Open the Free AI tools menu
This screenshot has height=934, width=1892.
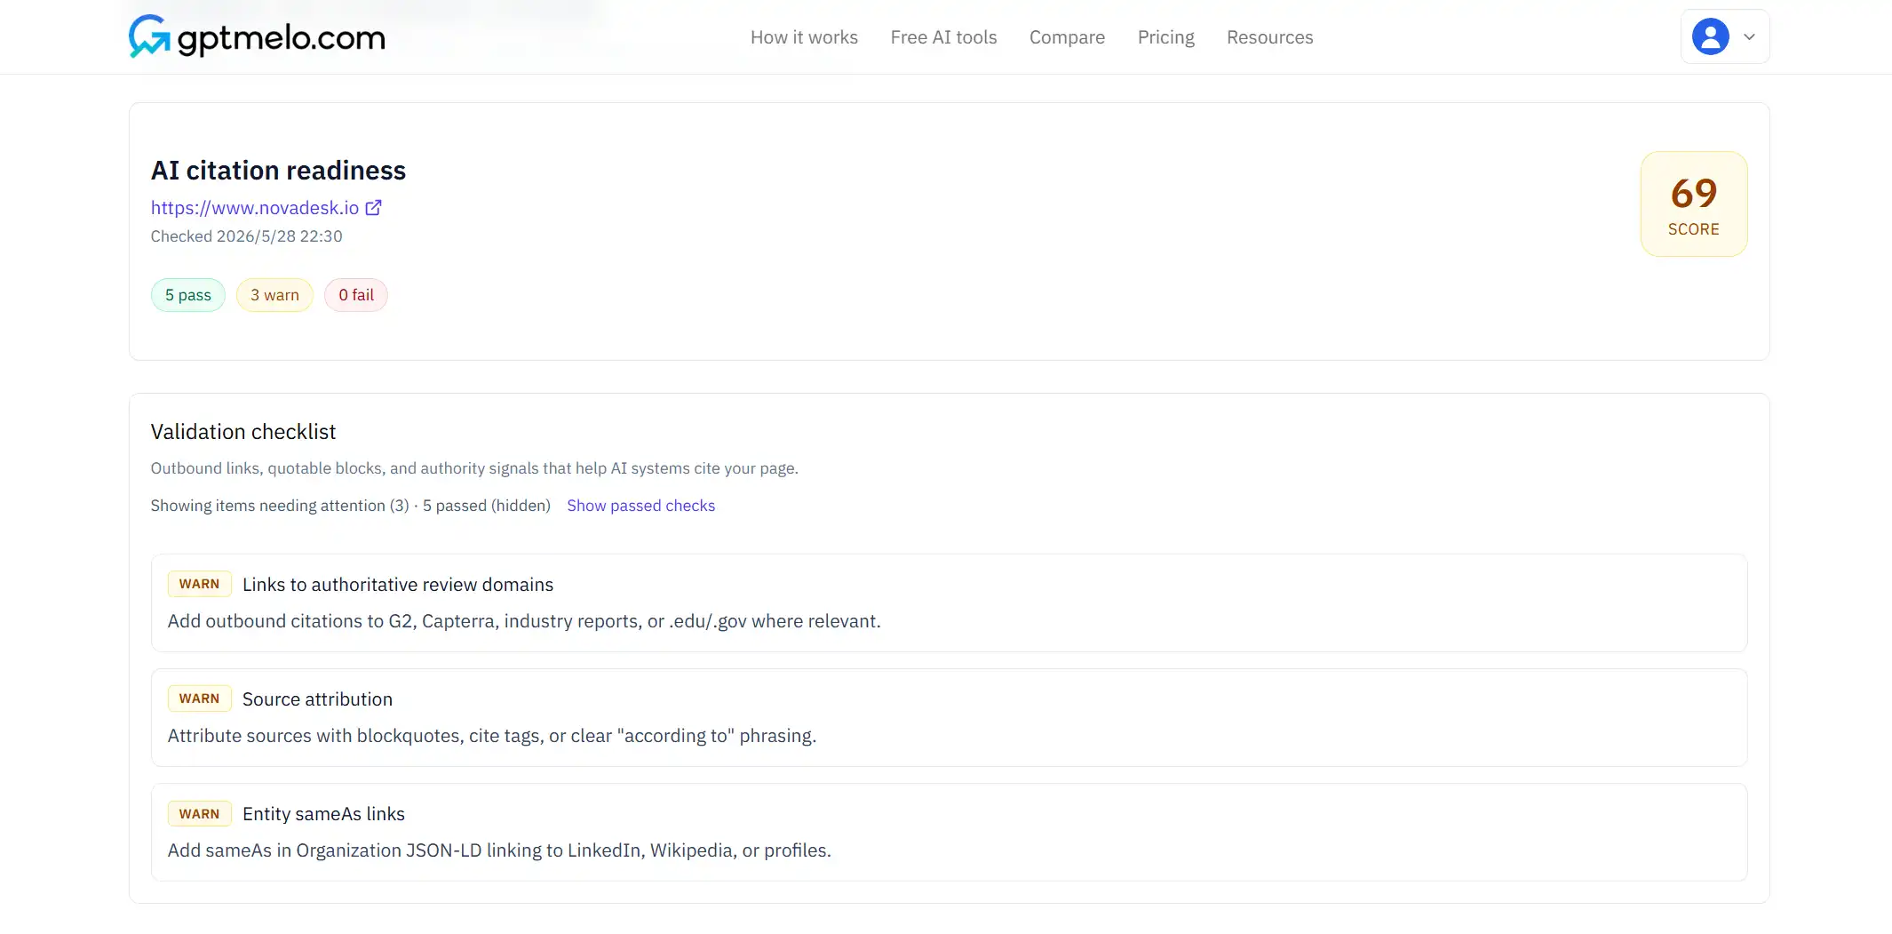pyautogui.click(x=943, y=37)
